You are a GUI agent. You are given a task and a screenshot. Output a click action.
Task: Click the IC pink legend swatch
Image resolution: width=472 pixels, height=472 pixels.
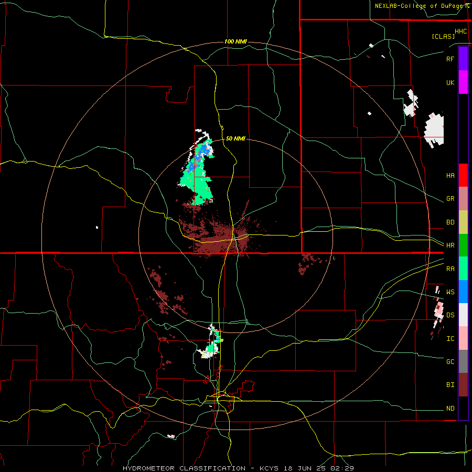(463, 338)
